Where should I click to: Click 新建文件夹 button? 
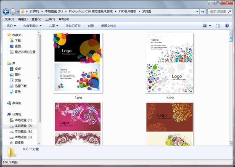coord(108,26)
